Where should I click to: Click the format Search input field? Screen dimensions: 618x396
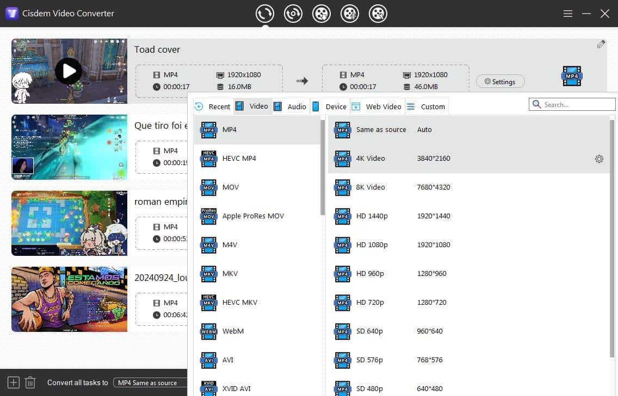(x=577, y=104)
